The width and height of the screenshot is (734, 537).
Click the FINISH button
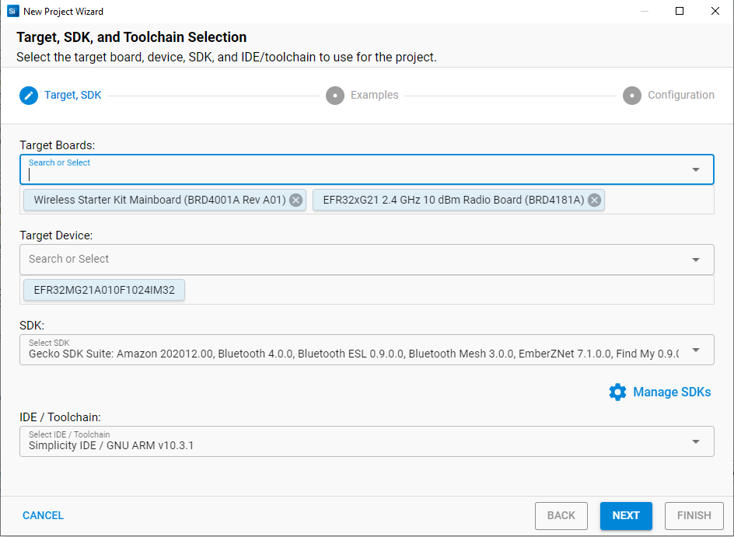tap(694, 515)
